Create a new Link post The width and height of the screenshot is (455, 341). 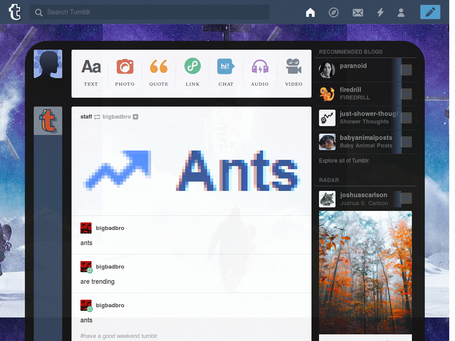(192, 73)
